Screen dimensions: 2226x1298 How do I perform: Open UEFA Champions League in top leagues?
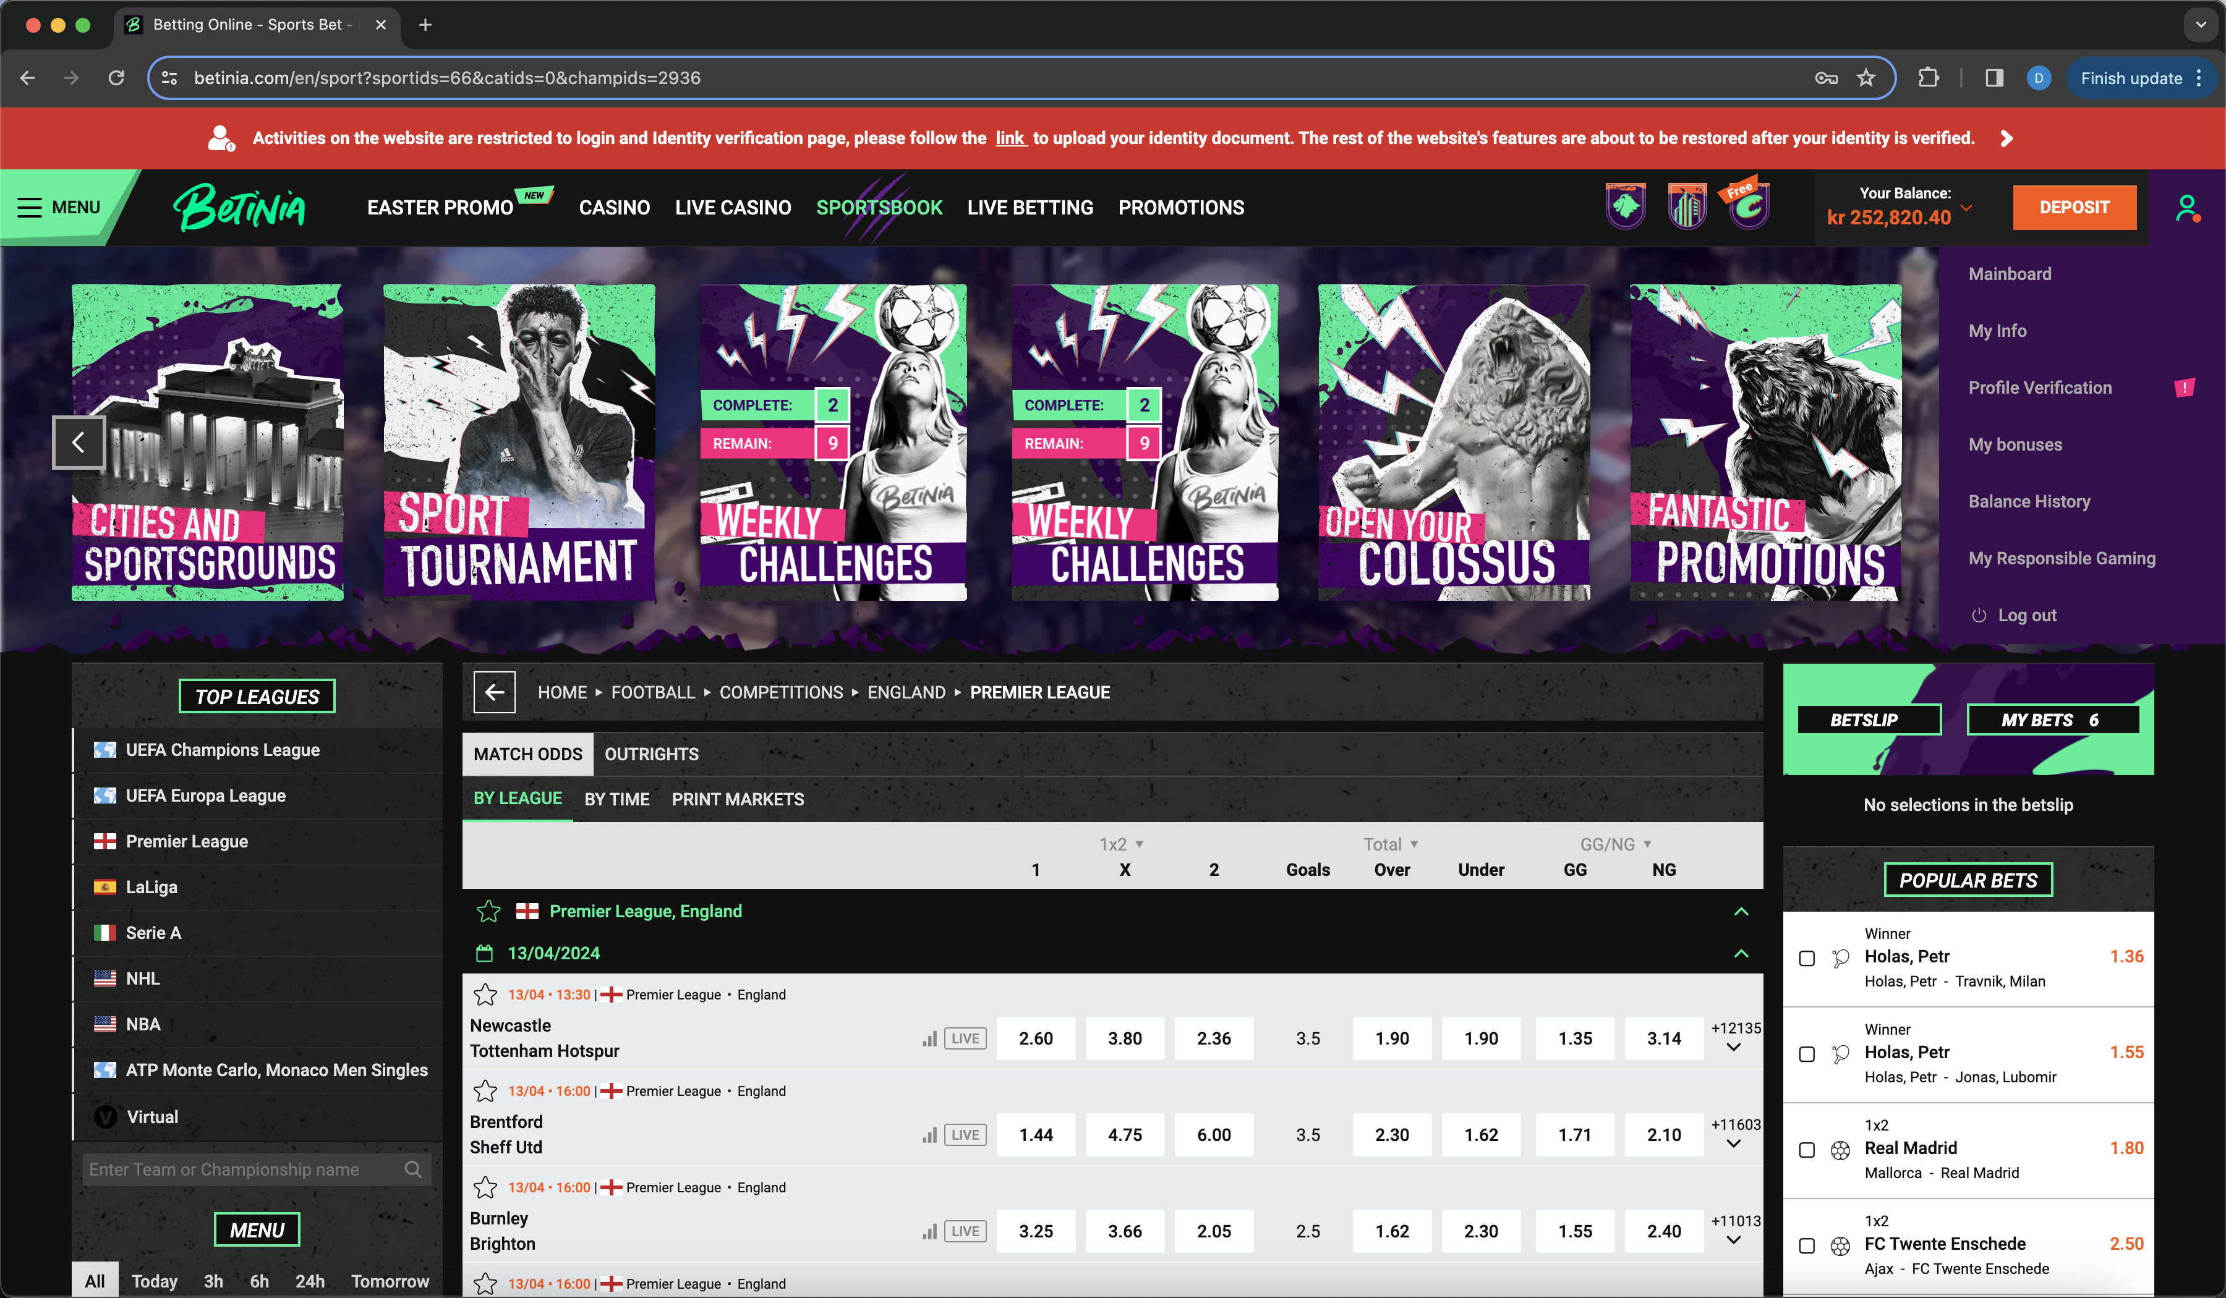point(257,750)
